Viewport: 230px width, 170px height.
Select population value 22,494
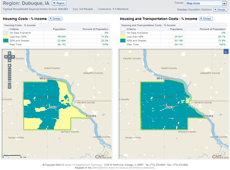pyautogui.click(x=61, y=41)
